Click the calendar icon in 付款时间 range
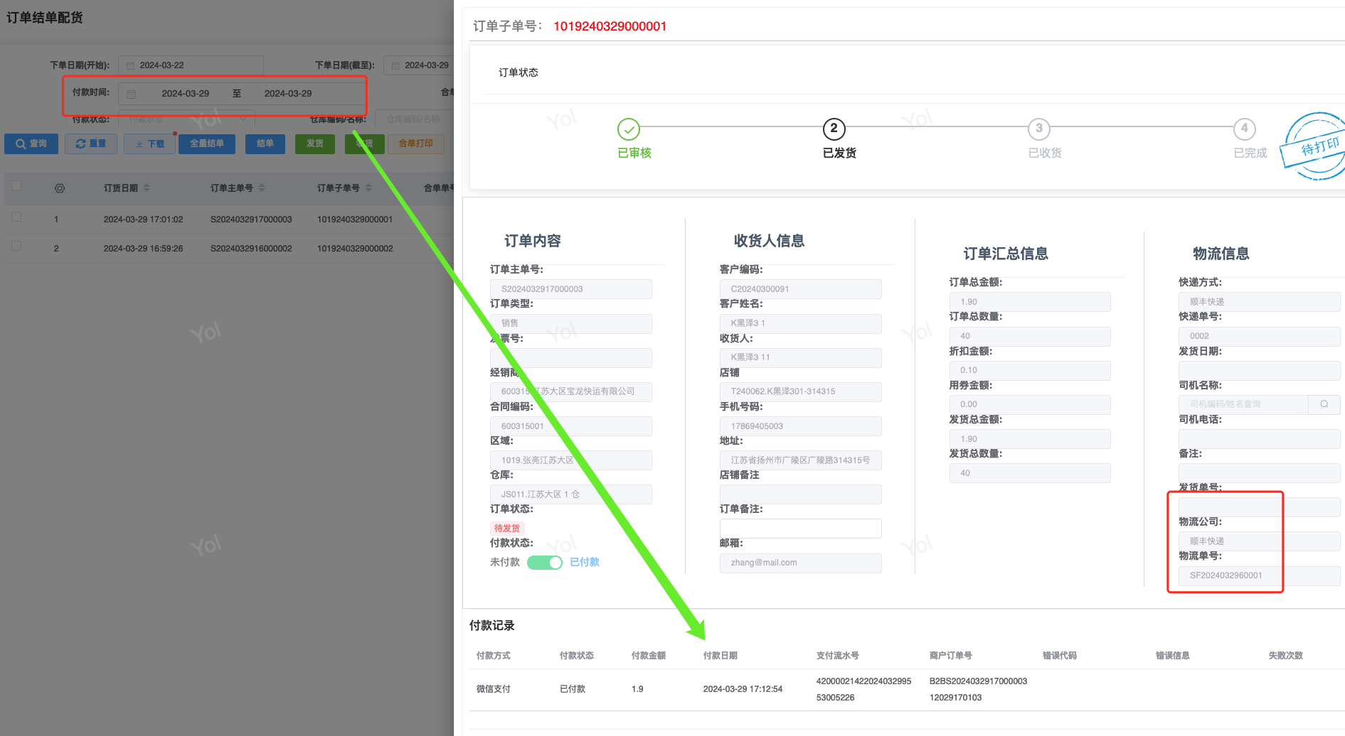Image resolution: width=1345 pixels, height=736 pixels. pos(131,94)
